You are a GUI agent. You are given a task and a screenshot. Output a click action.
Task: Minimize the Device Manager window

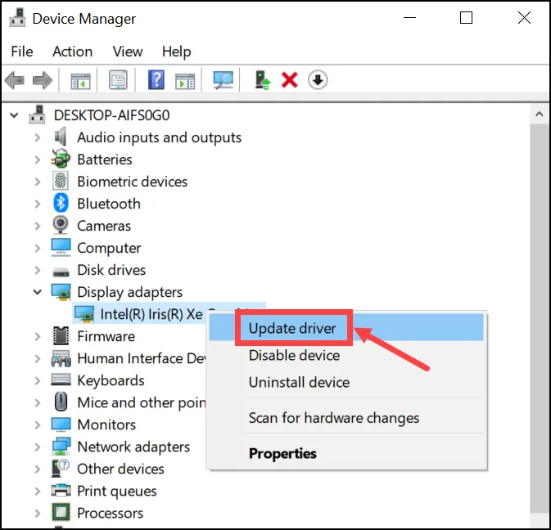[409, 17]
